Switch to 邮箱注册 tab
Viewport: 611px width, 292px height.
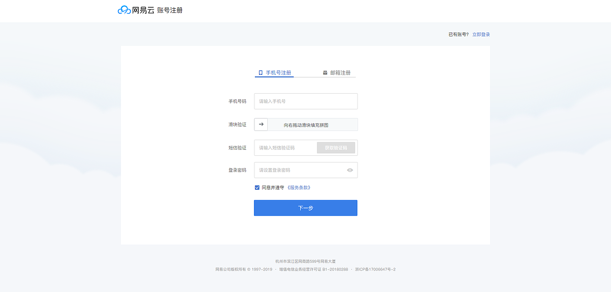tap(337, 73)
